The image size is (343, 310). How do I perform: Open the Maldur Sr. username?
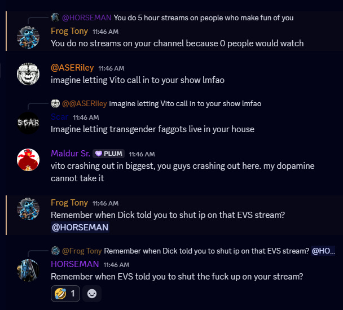point(71,154)
